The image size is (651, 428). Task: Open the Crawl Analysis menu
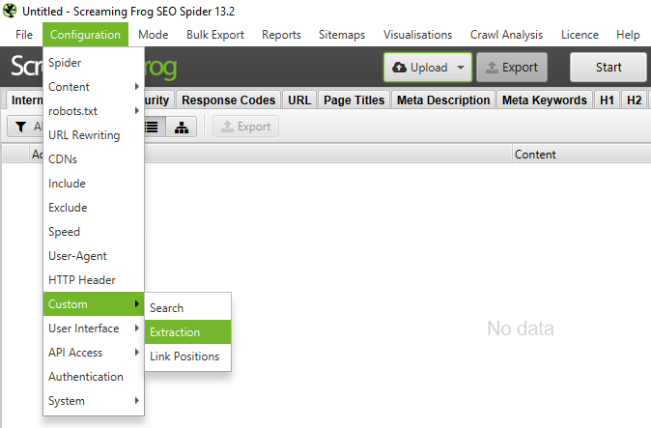506,35
